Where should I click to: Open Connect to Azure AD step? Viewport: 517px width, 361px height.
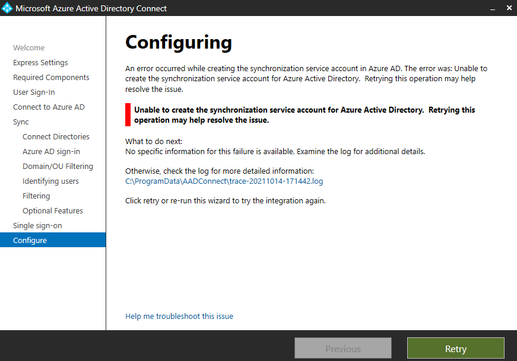point(49,107)
